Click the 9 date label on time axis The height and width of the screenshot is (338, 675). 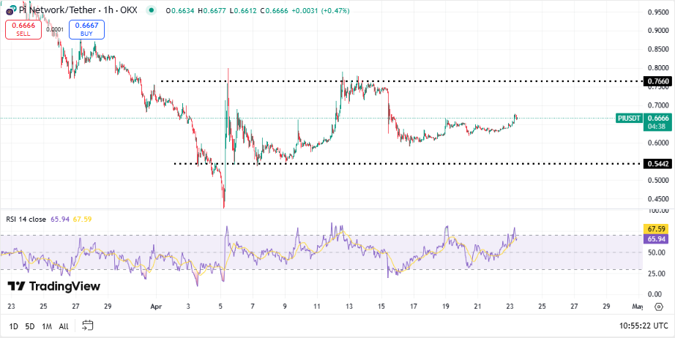[x=285, y=307]
